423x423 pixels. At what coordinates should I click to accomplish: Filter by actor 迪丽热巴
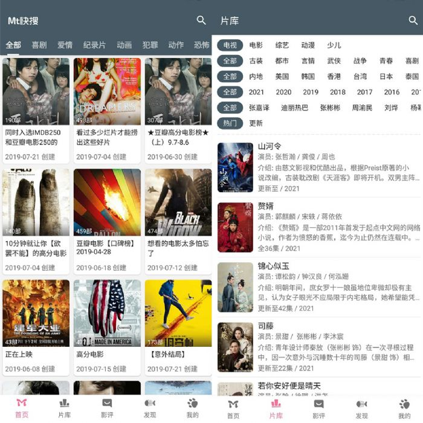pyautogui.click(x=294, y=108)
